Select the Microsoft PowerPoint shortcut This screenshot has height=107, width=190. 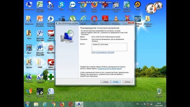click(x=40, y=21)
